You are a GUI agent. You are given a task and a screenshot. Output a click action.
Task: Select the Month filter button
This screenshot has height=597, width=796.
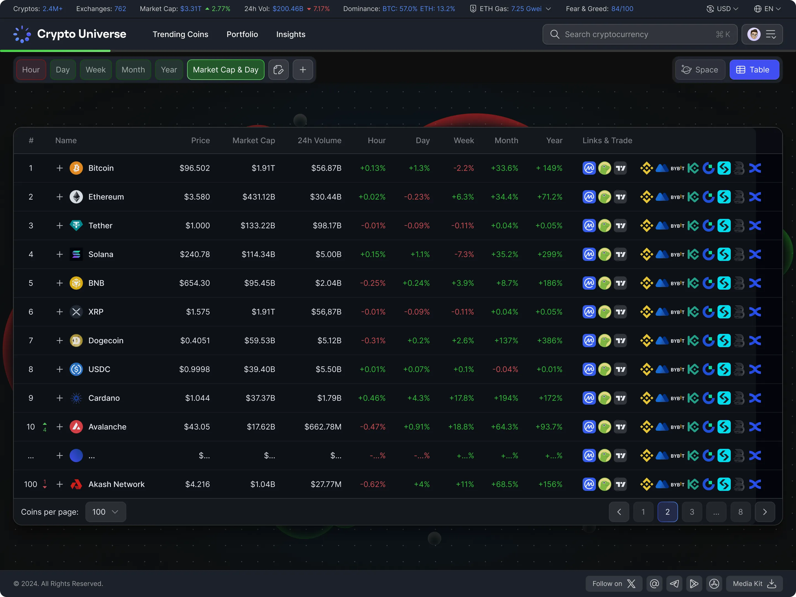(133, 70)
